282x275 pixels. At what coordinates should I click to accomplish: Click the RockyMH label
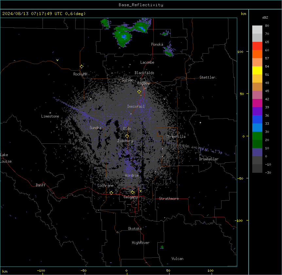coord(80,74)
